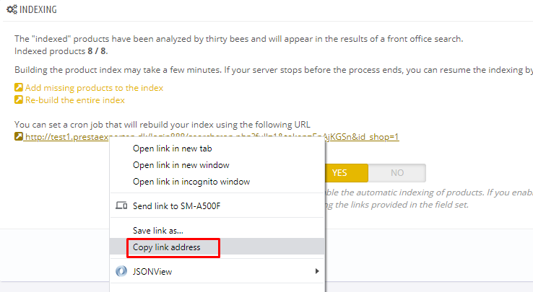Viewport: 533px width, 292px height.
Task: Expand the JSONView submenu arrow
Action: [x=317, y=271]
